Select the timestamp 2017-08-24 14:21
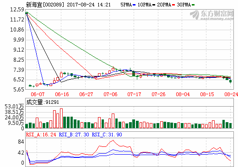238x167 pixels. [89, 5]
